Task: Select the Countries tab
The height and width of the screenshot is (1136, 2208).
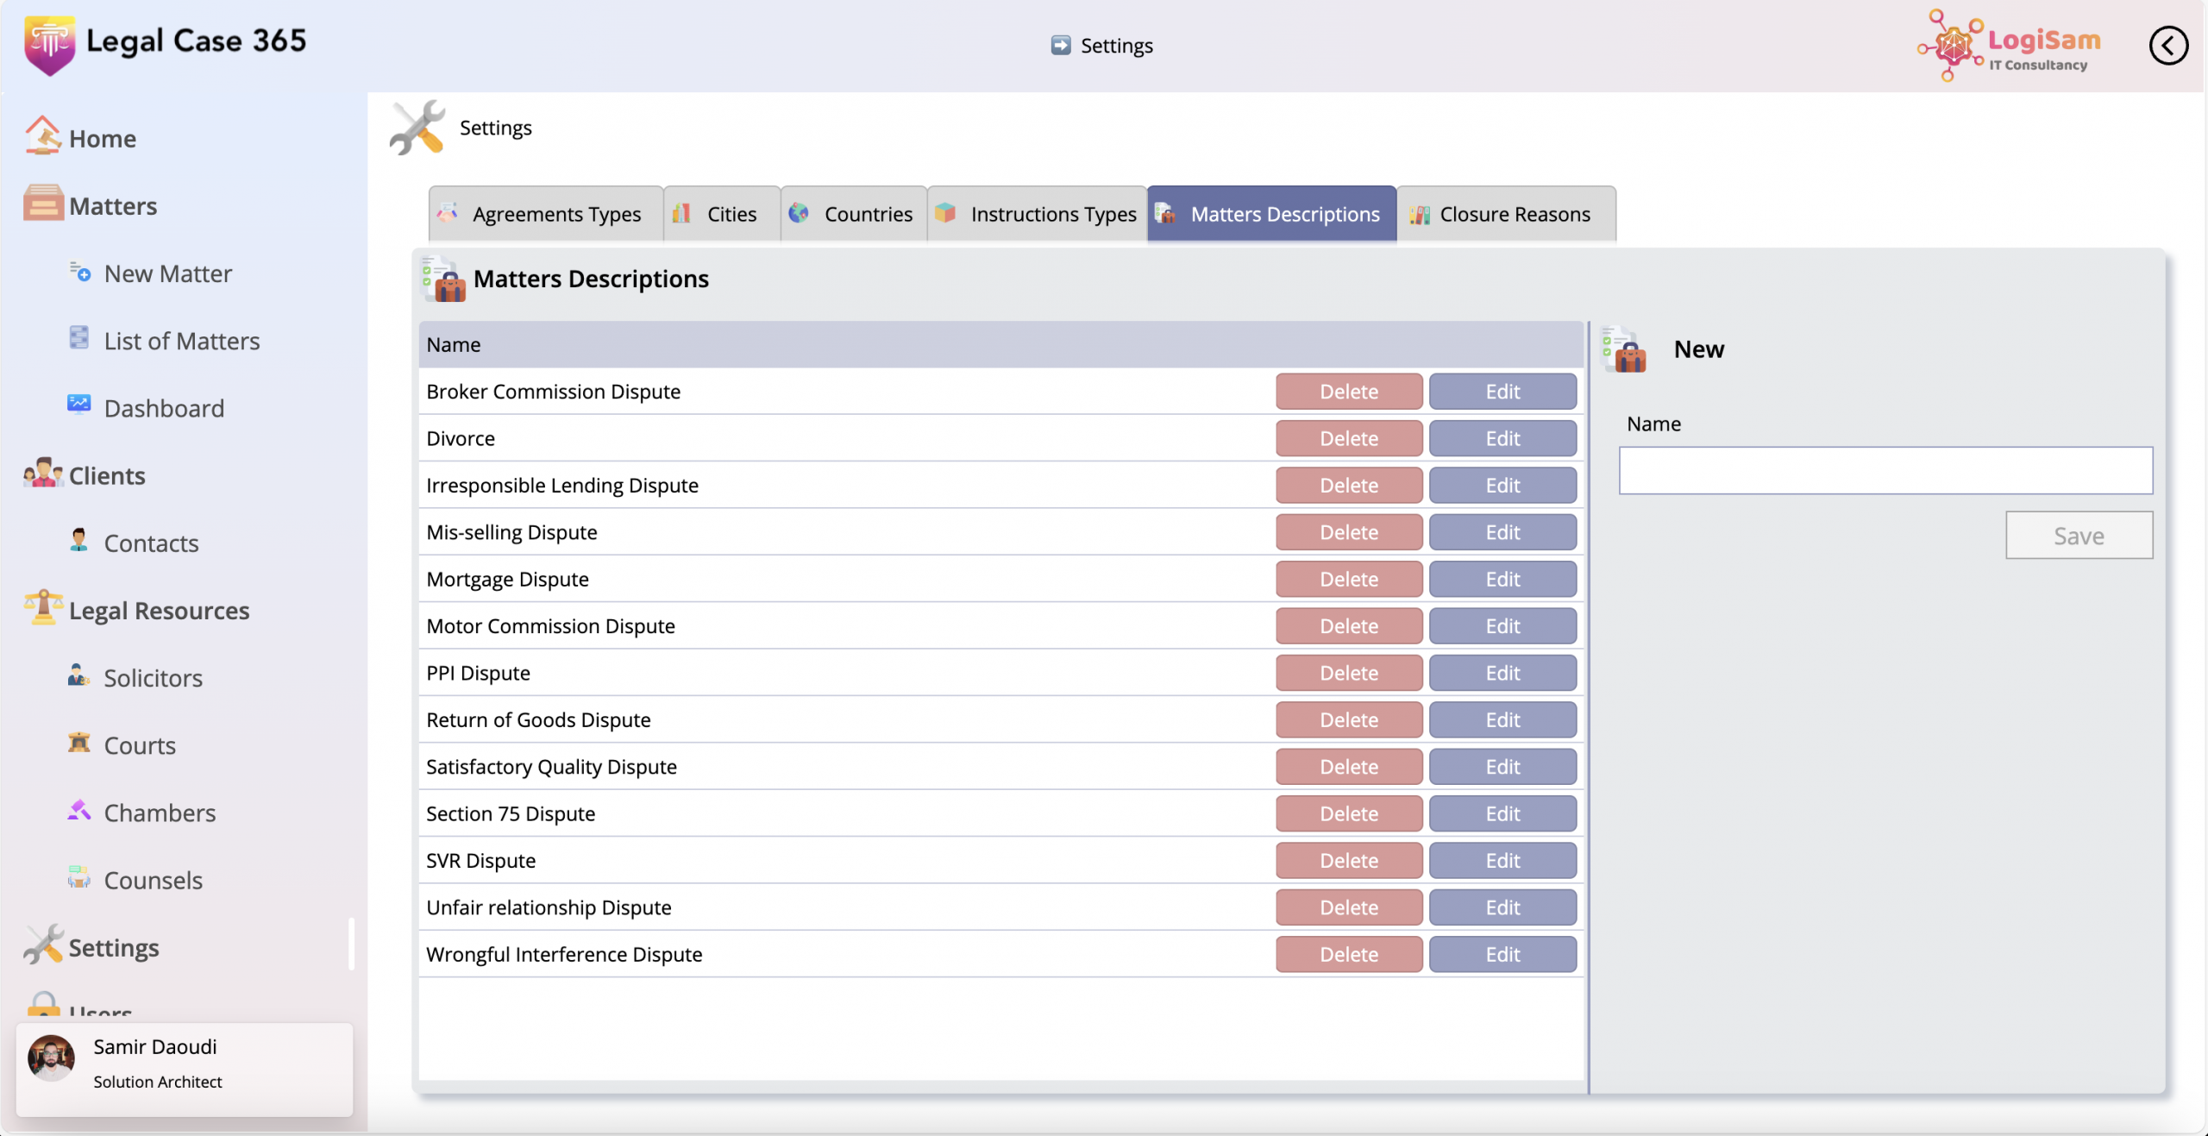Action: pos(853,214)
